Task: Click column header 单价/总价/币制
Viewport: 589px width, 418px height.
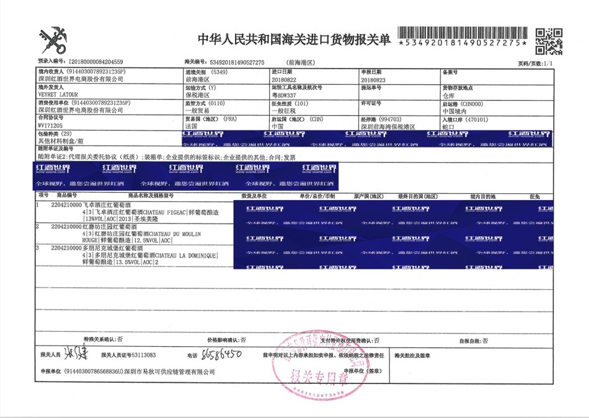Action: pyautogui.click(x=317, y=196)
